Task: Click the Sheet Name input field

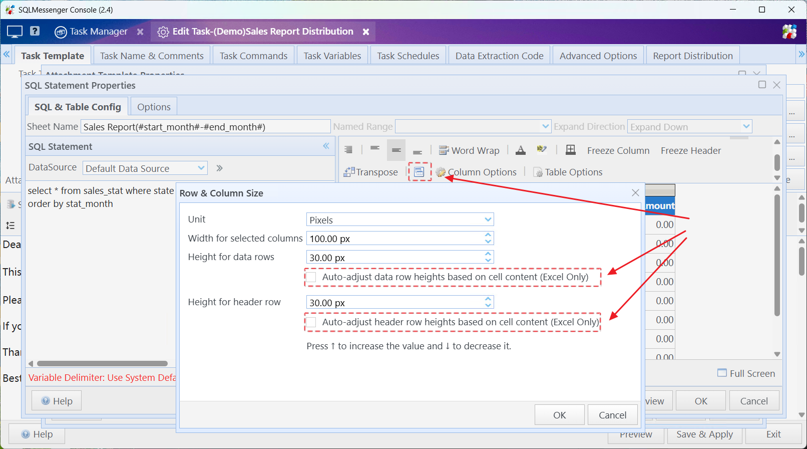Action: [x=205, y=127]
